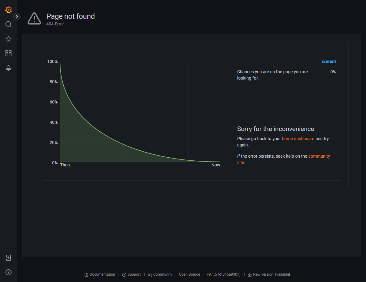The height and width of the screenshot is (282, 366).
Task: Open the dashboard search icon
Action: point(8,24)
